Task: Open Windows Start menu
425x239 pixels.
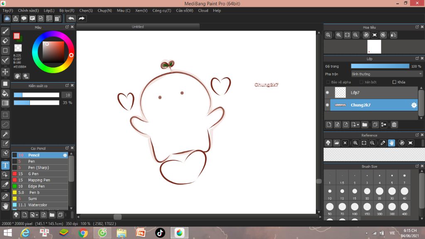Action: [7, 233]
